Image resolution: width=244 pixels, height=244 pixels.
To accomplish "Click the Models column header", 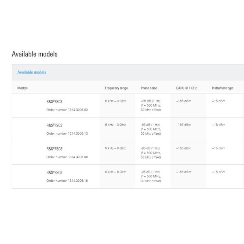I will point(22,88).
